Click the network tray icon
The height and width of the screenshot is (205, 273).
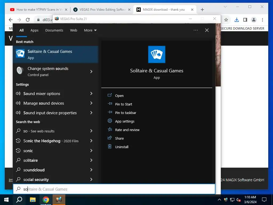(x=232, y=200)
